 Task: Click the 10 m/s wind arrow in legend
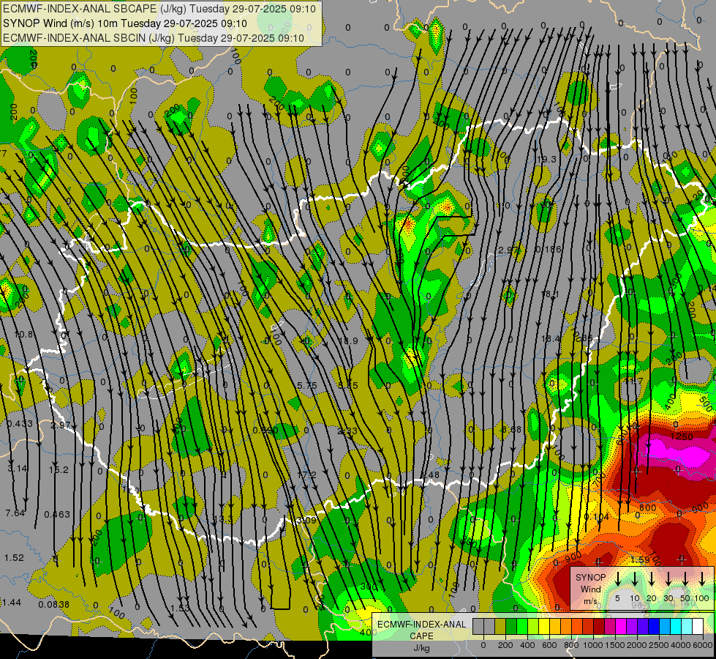coord(635,579)
